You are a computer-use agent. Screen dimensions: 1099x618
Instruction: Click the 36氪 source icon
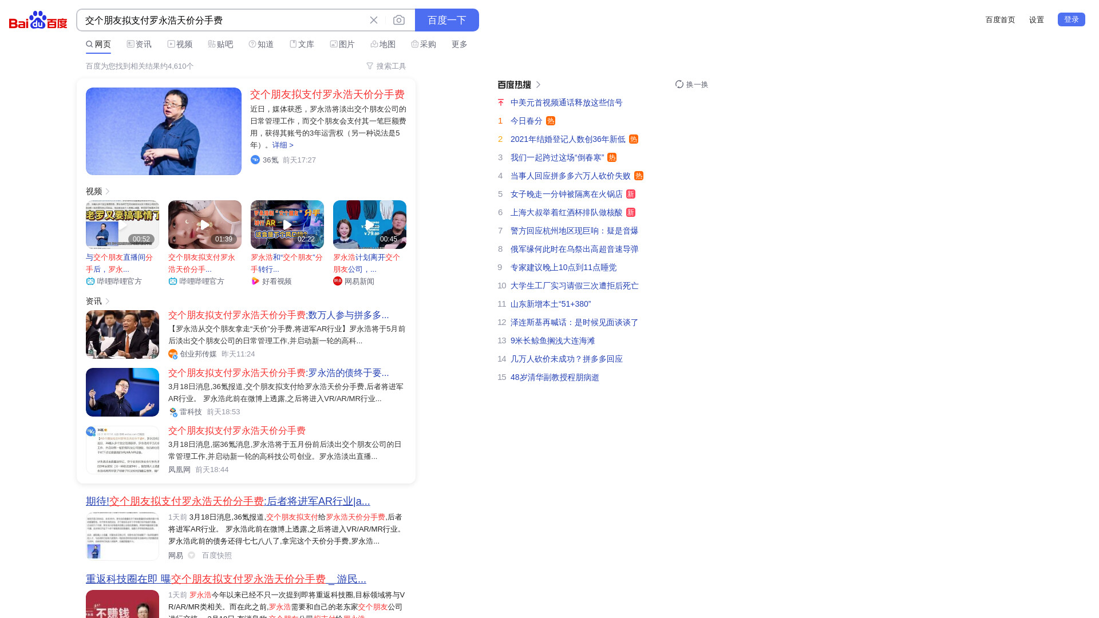tap(255, 160)
